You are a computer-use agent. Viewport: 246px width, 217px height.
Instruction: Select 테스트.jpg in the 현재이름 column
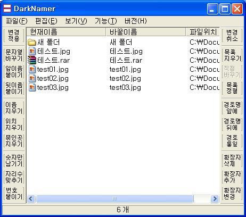(x=54, y=52)
